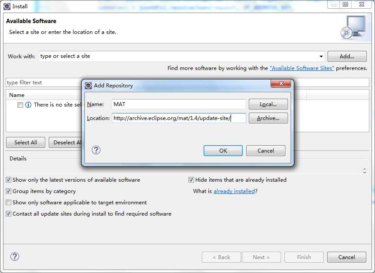Open the 'Available Software Sites' preferences link

point(302,68)
